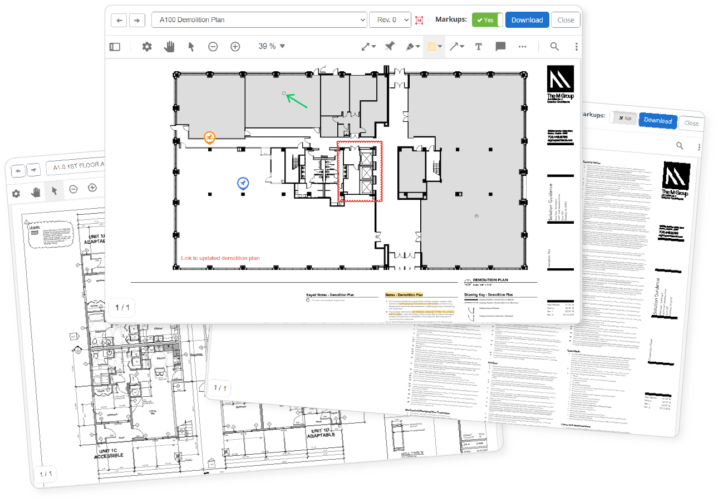Zoom out in the A1-0 1ST FLOOR window

(x=73, y=189)
